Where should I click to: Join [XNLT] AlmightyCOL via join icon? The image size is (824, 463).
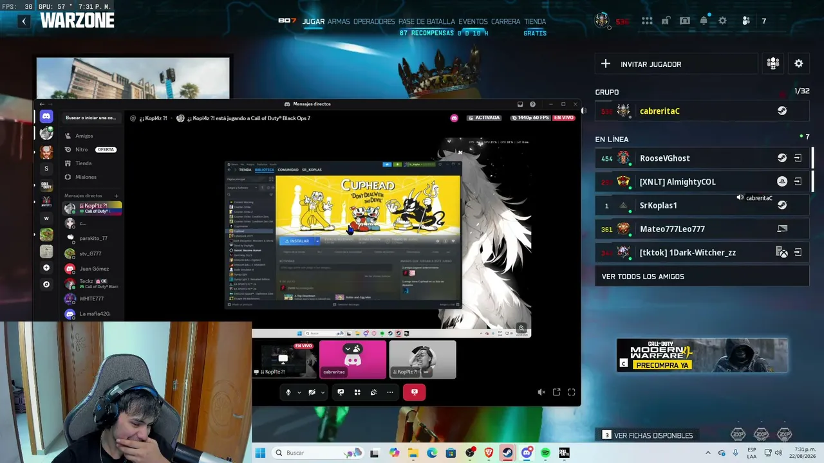click(798, 182)
